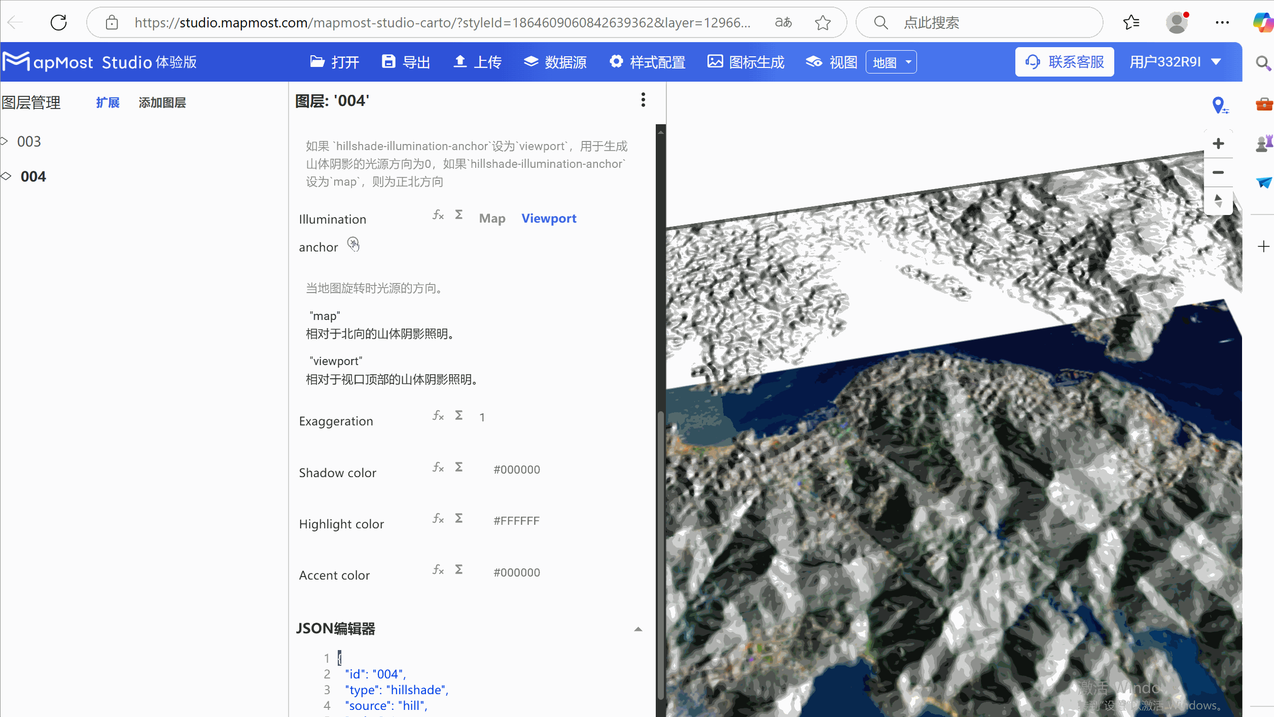Open the 视图 view panel
Viewport: 1274px width, 717px height.
[x=830, y=61]
